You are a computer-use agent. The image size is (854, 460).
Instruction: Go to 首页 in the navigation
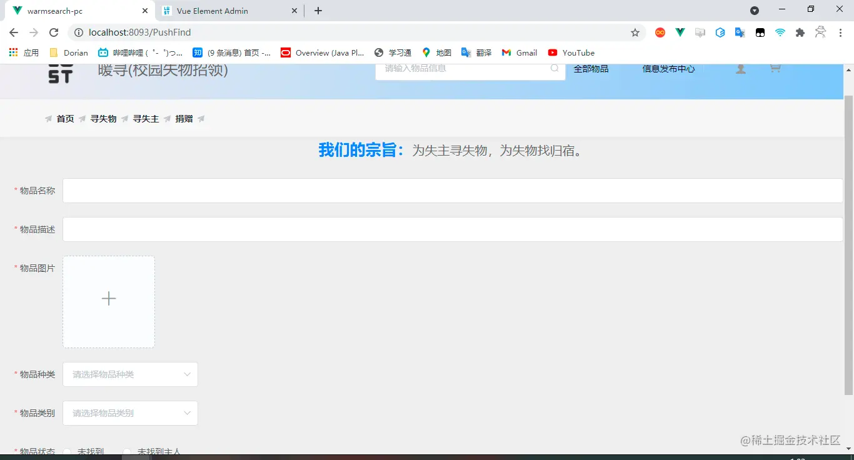(65, 119)
